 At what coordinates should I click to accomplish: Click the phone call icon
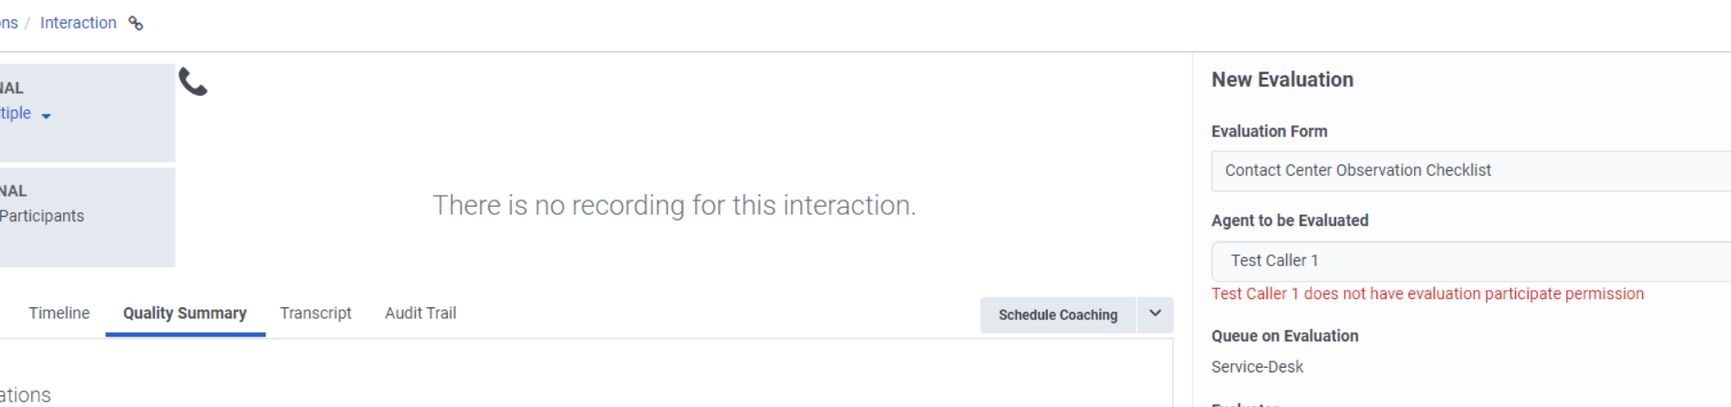click(x=192, y=82)
